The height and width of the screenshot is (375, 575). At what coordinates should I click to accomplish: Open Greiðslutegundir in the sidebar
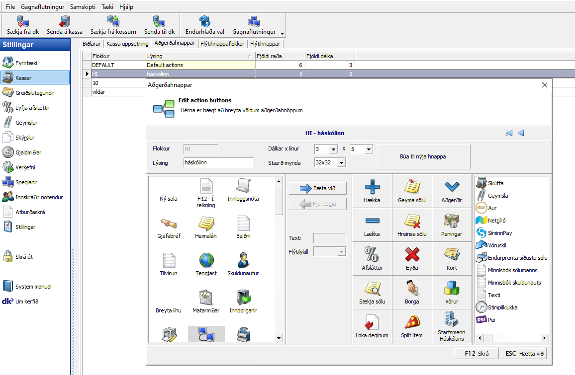[35, 93]
